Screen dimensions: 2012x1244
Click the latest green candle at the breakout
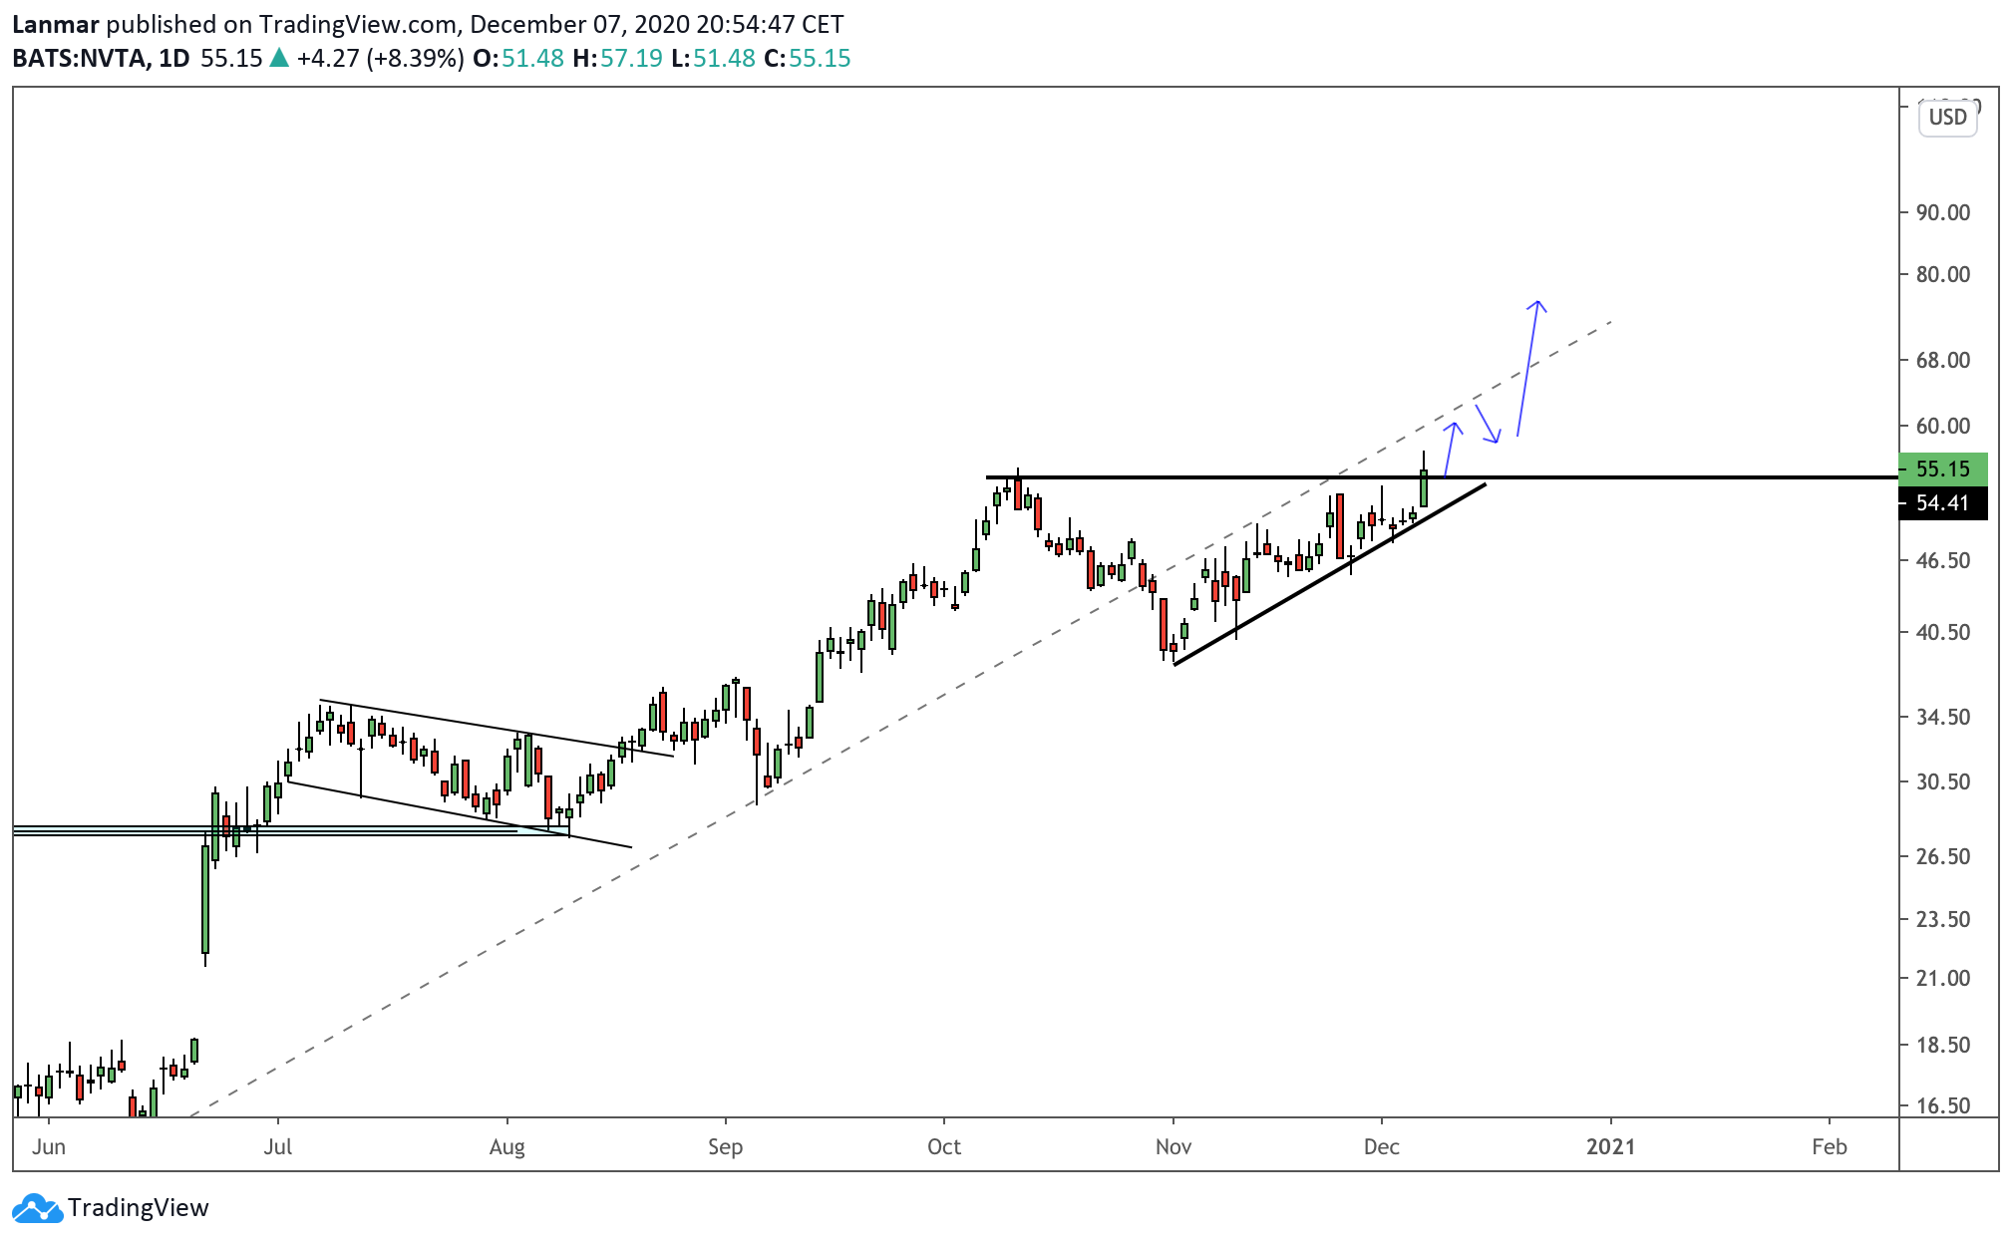[1424, 487]
